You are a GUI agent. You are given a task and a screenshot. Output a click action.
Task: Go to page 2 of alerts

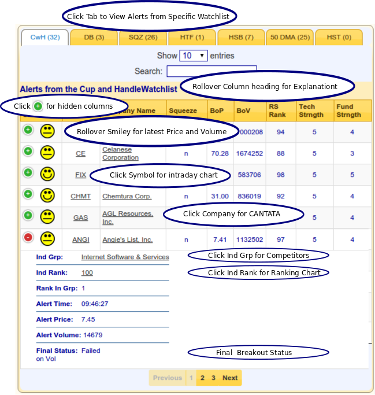(202, 378)
